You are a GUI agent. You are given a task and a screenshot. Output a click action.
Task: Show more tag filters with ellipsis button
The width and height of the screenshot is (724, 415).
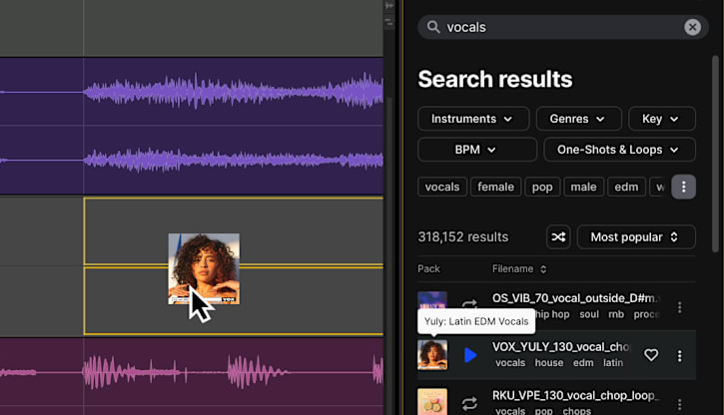683,187
